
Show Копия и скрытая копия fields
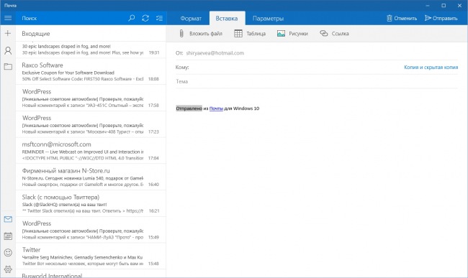[431, 68]
